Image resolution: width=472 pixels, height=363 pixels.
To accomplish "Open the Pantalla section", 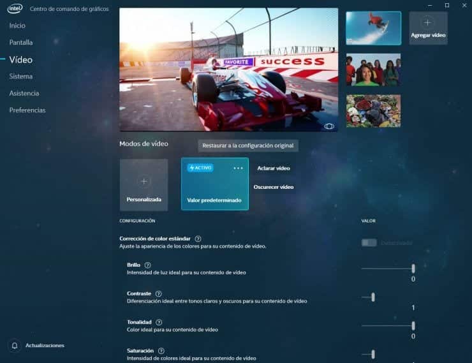I will [21, 42].
